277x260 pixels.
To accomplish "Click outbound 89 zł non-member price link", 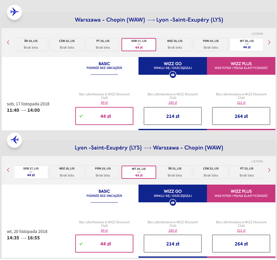I will coord(104,102).
